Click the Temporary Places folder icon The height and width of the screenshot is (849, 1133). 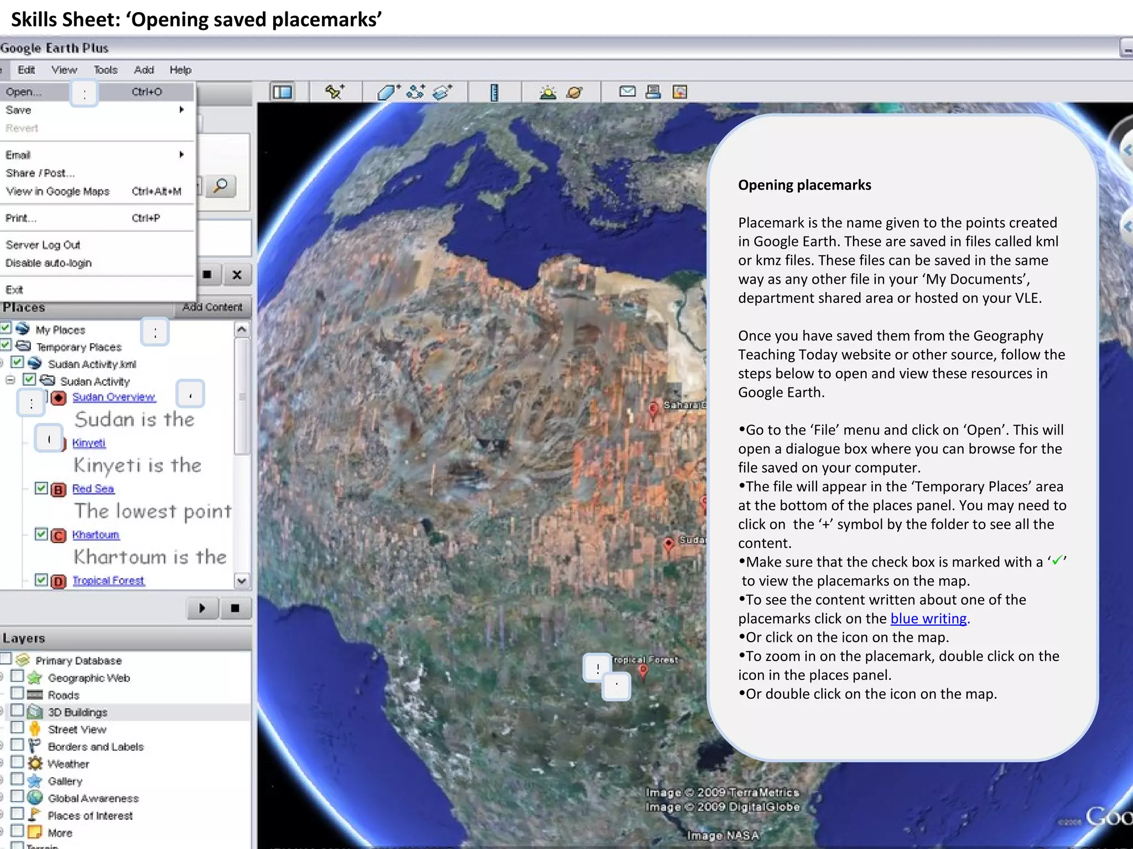pos(23,346)
